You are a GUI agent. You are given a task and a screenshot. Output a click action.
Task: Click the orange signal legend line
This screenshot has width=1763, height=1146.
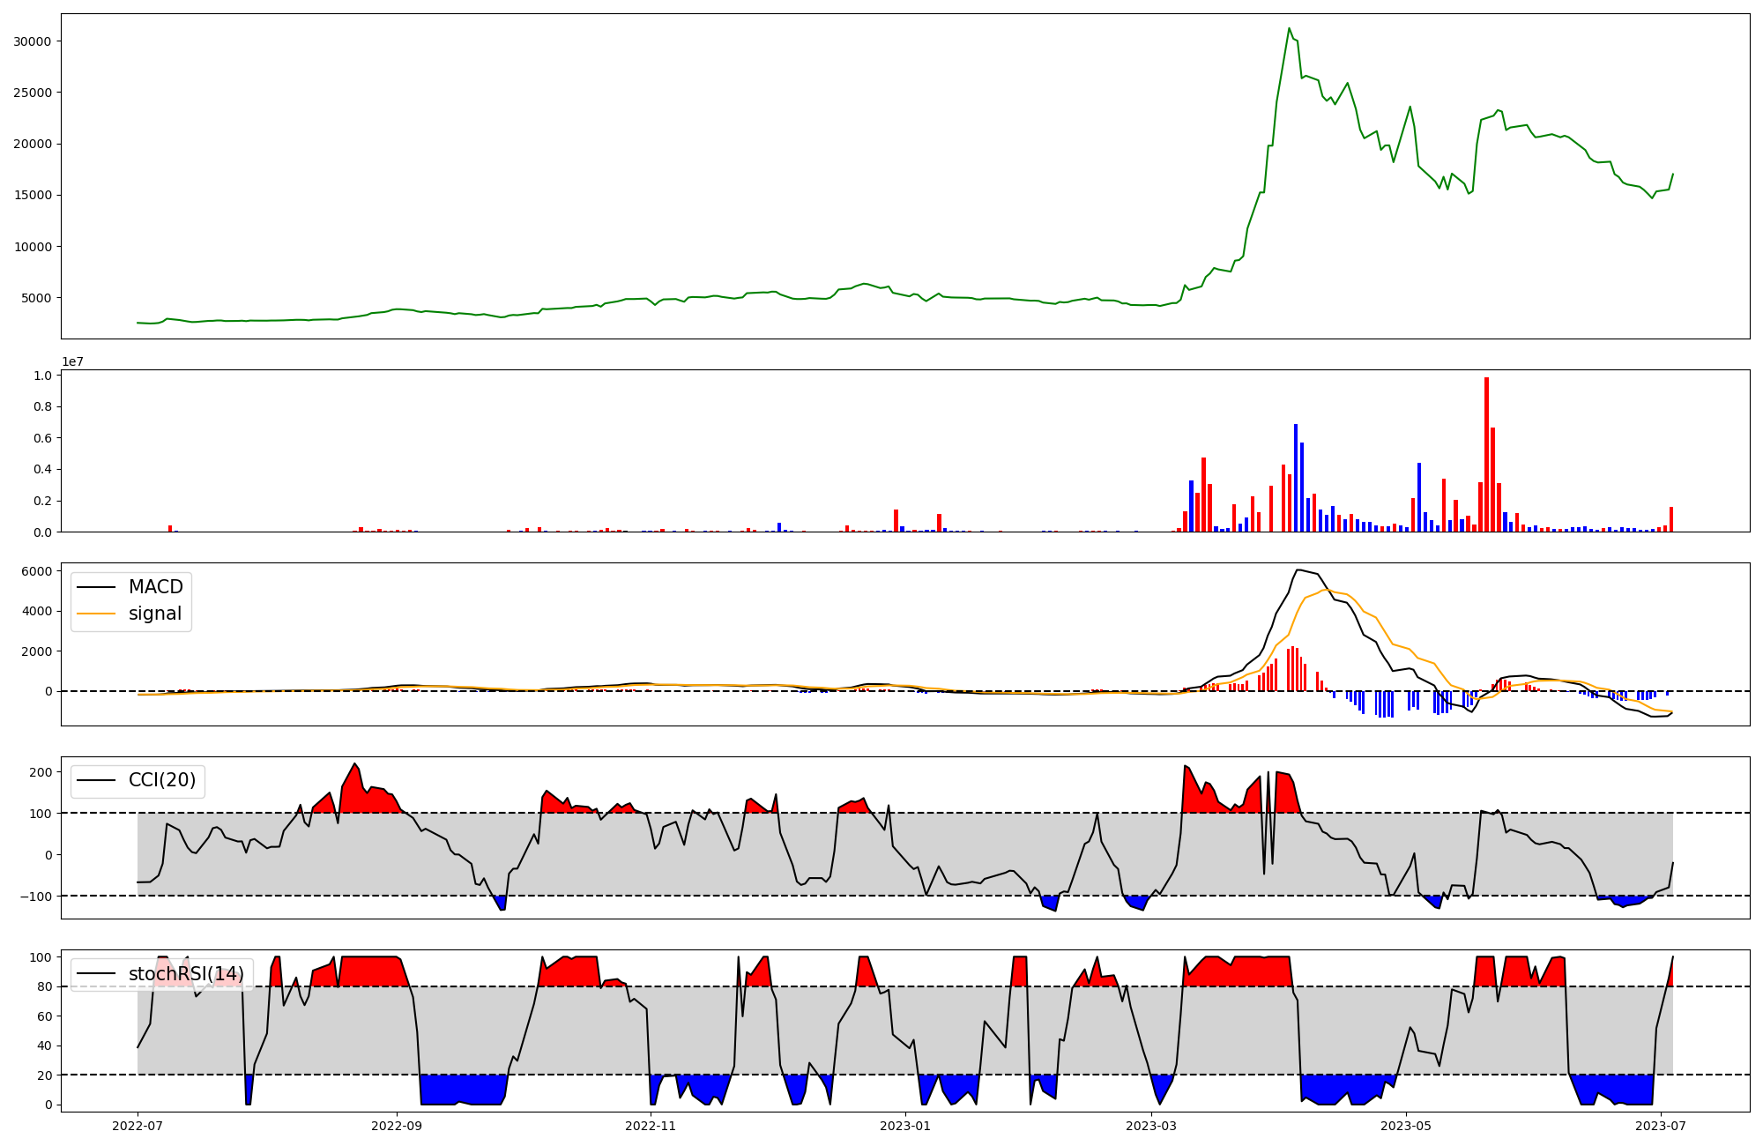[96, 614]
